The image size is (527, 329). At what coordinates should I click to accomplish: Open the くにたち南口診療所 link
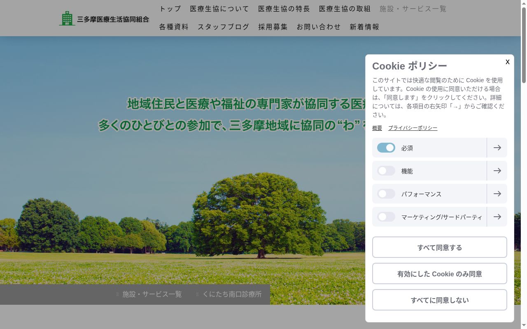232,294
